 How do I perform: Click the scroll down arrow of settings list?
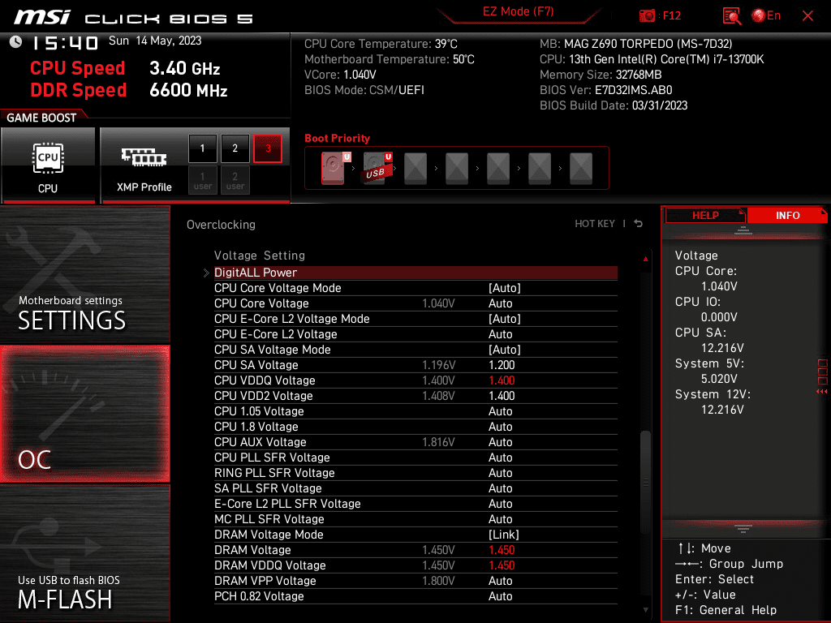click(x=645, y=610)
